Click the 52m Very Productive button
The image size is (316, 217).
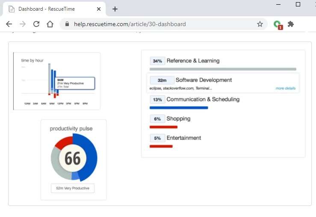tap(73, 188)
